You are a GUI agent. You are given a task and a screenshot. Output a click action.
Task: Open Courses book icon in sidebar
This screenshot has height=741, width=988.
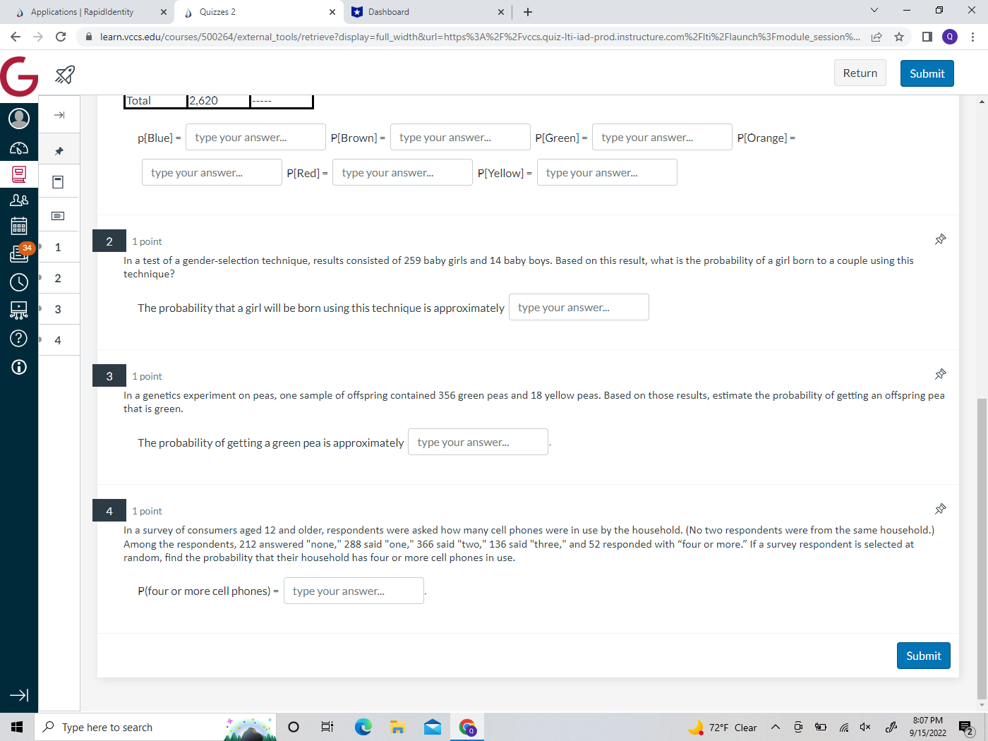19,174
